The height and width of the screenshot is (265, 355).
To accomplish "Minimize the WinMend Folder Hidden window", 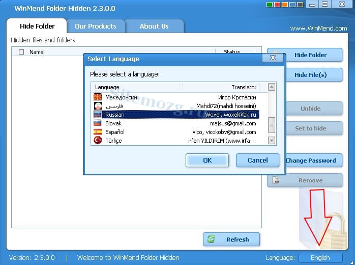I will tap(312, 4).
